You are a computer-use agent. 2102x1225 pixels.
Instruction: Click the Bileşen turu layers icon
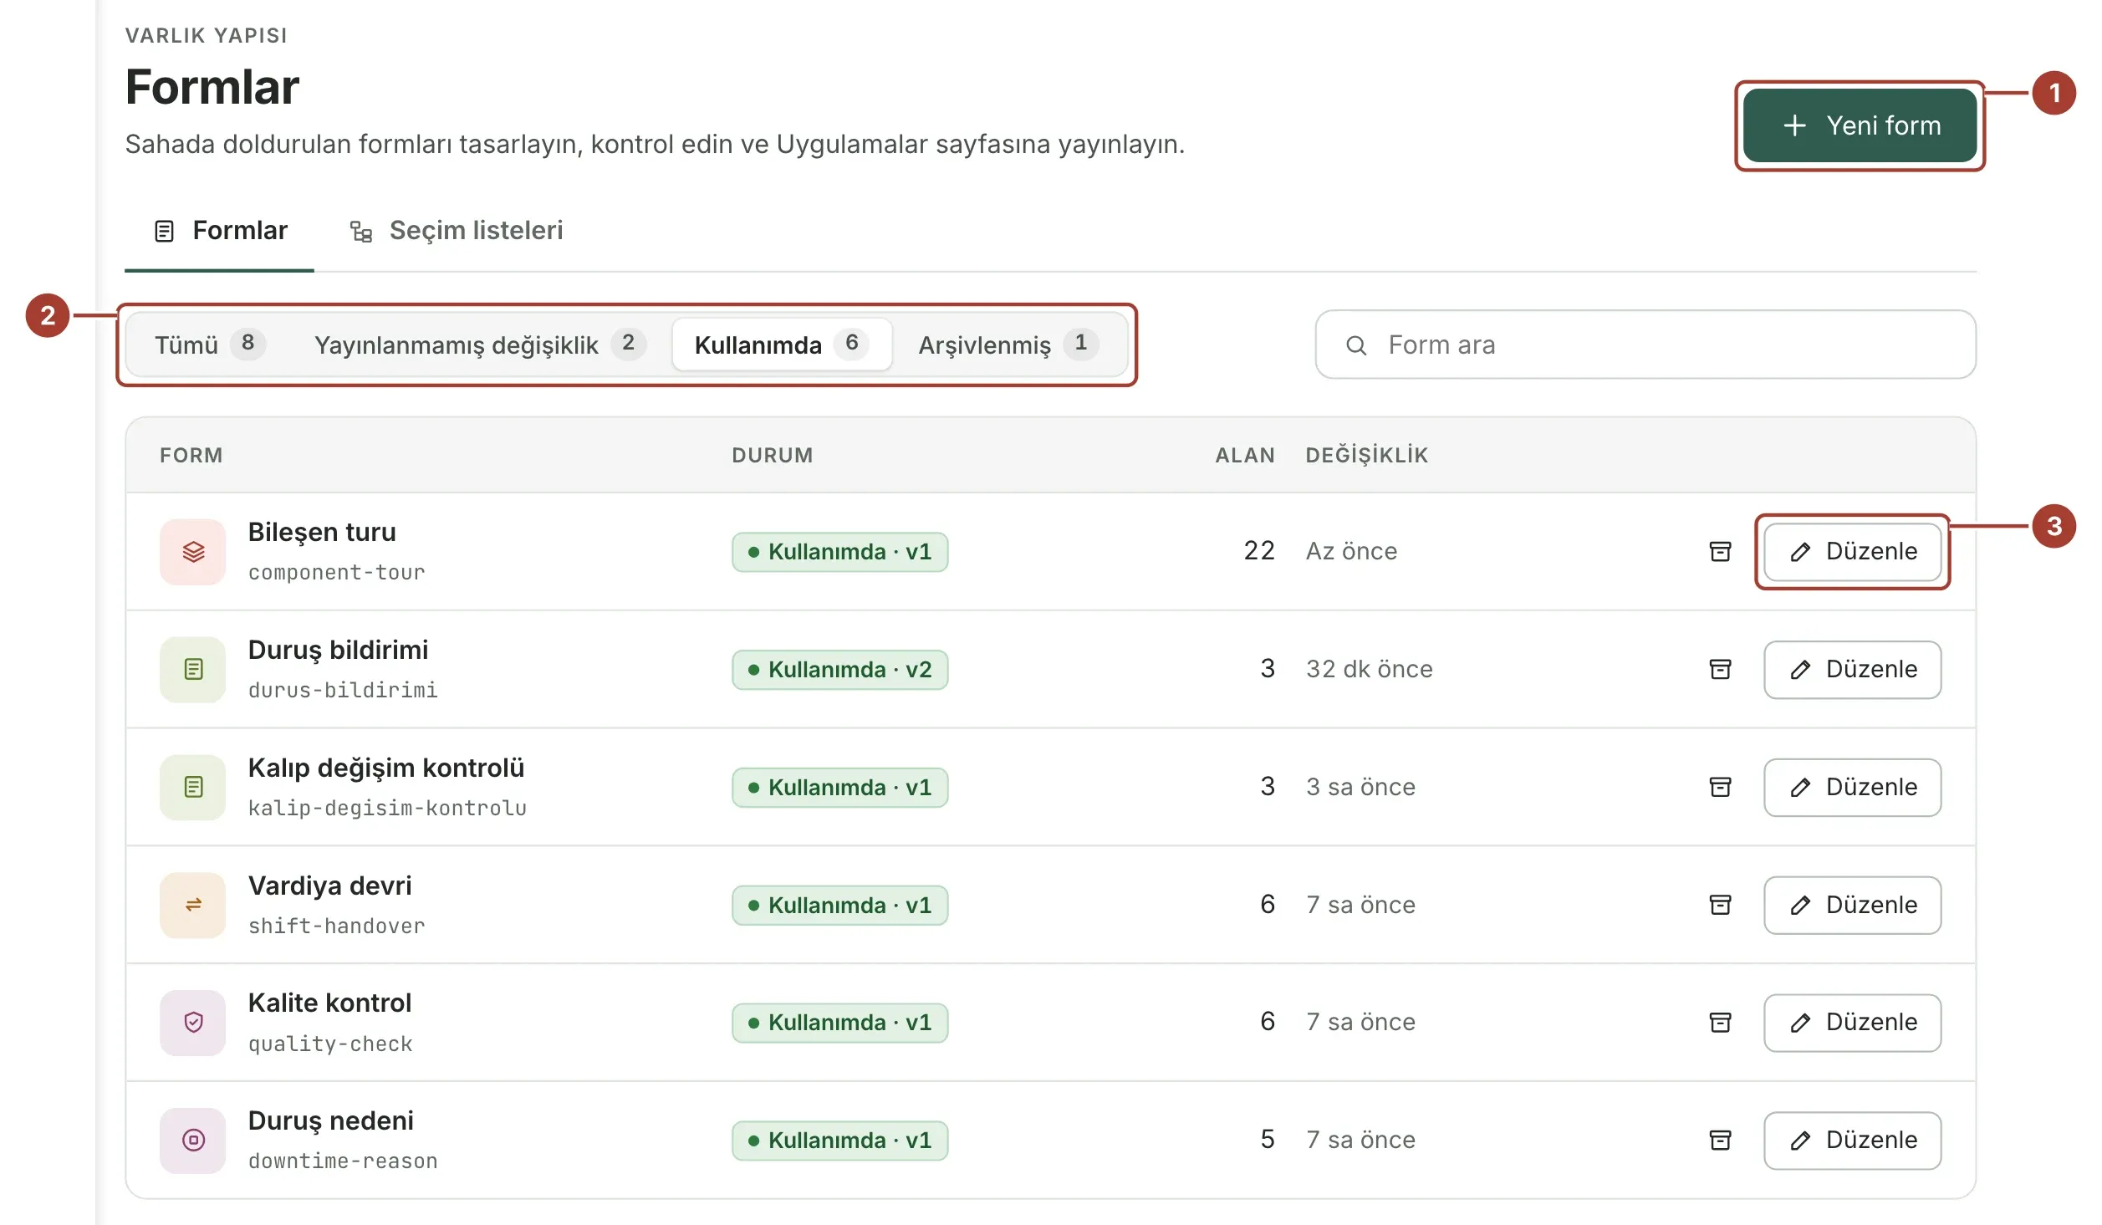(193, 552)
